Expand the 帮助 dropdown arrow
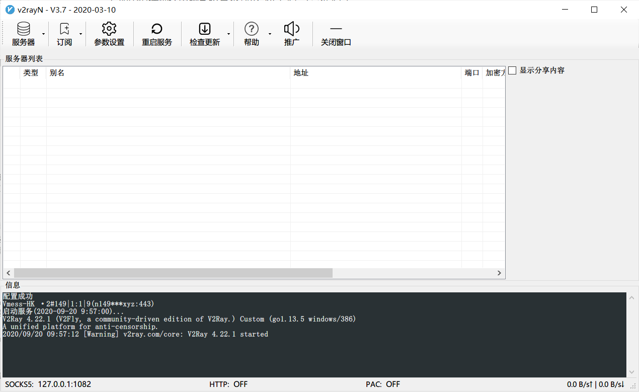This screenshot has height=392, width=639. tap(270, 34)
